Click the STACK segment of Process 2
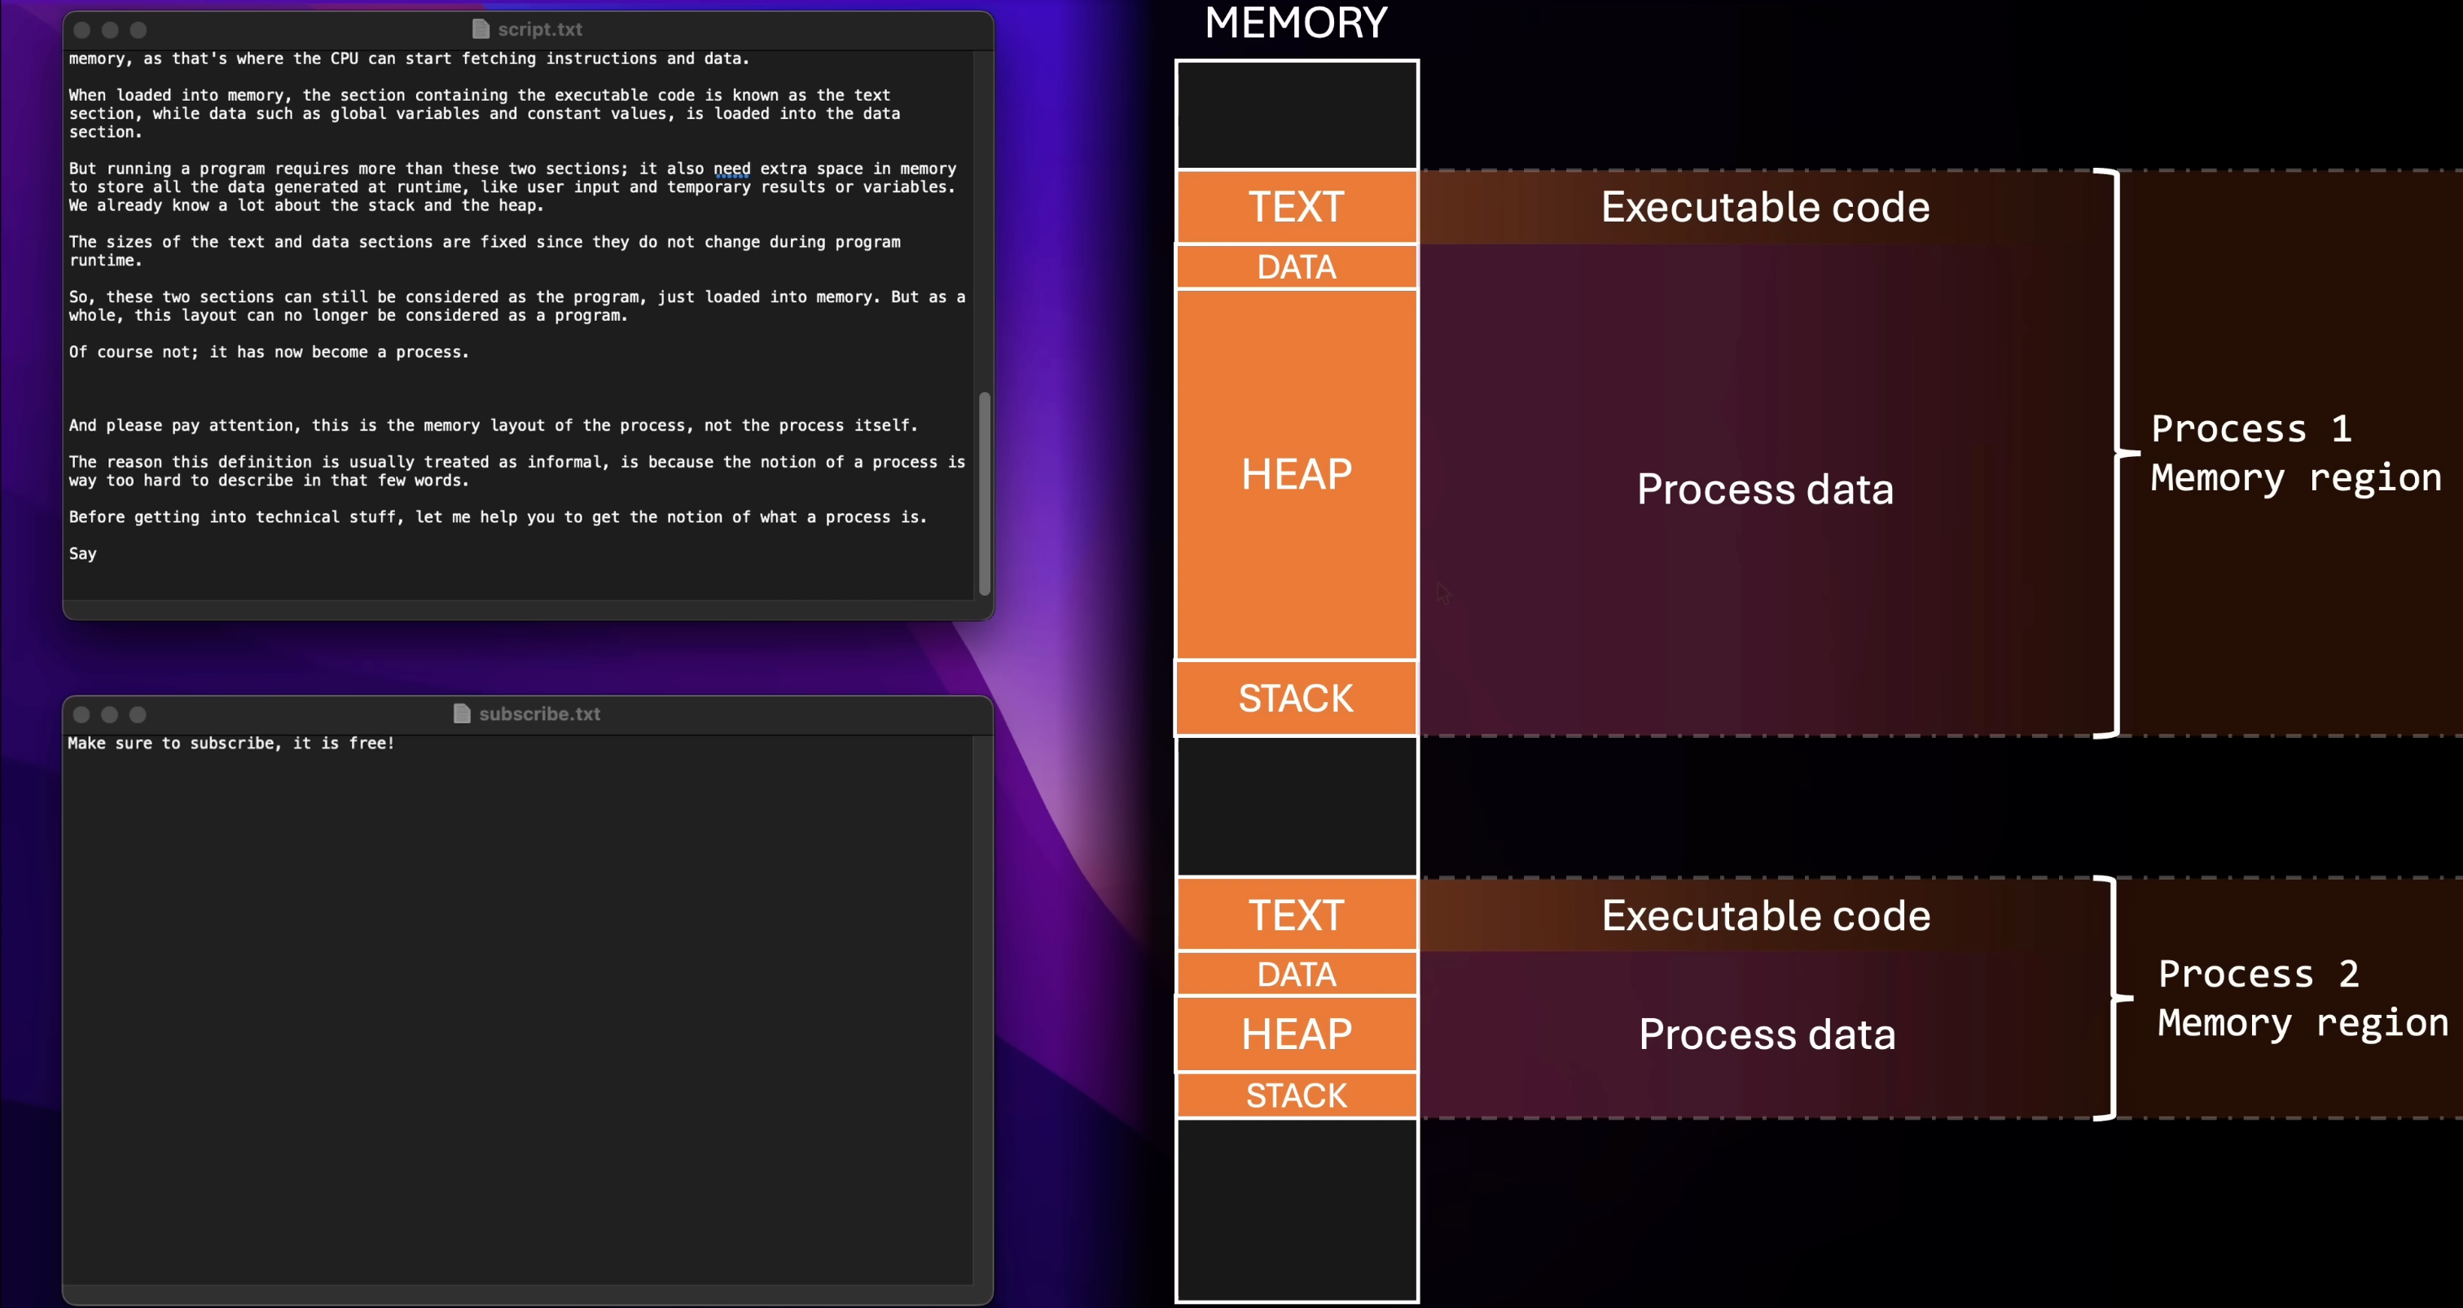This screenshot has width=2463, height=1308. pos(1296,1095)
